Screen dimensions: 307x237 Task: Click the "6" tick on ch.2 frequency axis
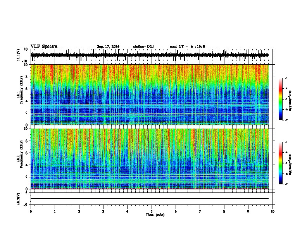(27, 153)
